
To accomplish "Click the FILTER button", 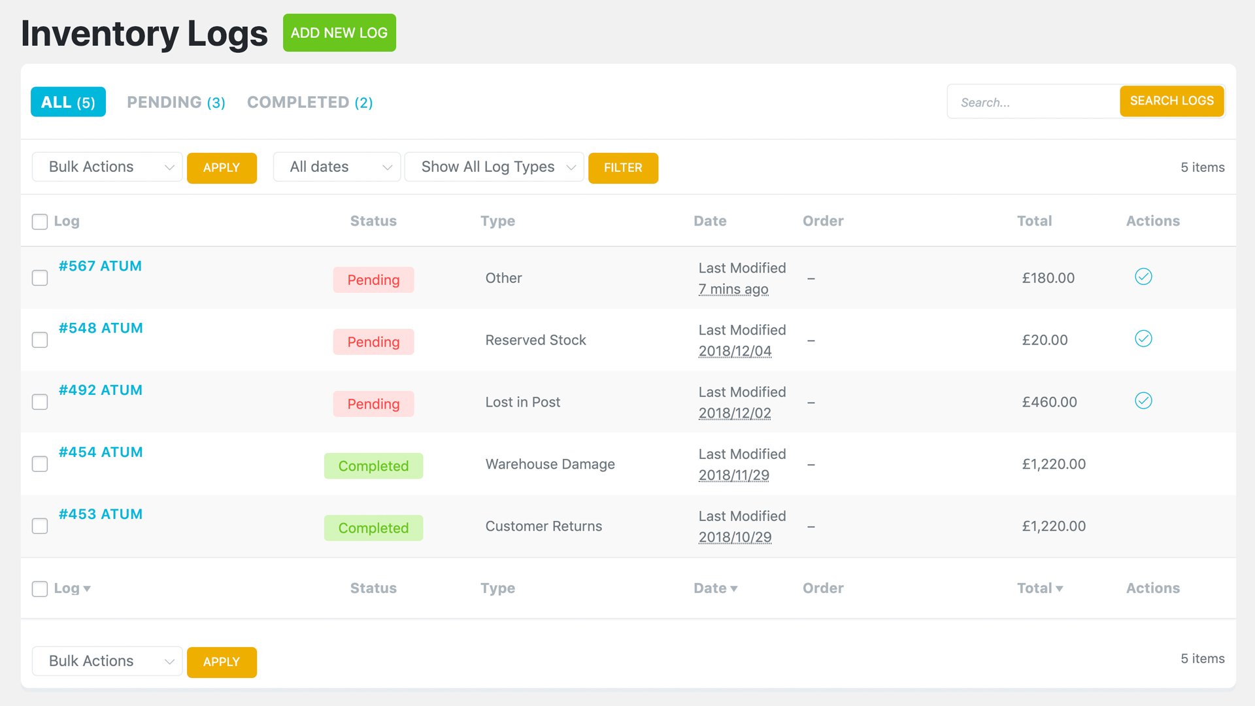I will (x=623, y=168).
